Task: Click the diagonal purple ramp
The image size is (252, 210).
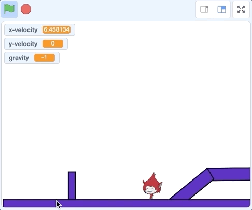Action: coord(191,185)
